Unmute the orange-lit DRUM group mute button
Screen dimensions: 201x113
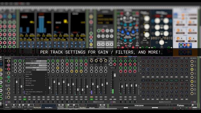(91, 97)
